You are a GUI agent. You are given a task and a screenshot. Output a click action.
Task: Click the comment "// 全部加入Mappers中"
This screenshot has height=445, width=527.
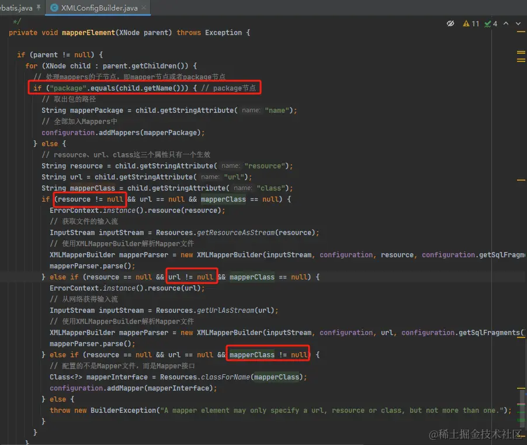79,122
